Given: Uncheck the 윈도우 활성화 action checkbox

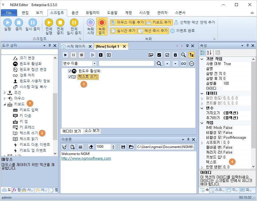Looking at the screenshot, I should 70,71.
